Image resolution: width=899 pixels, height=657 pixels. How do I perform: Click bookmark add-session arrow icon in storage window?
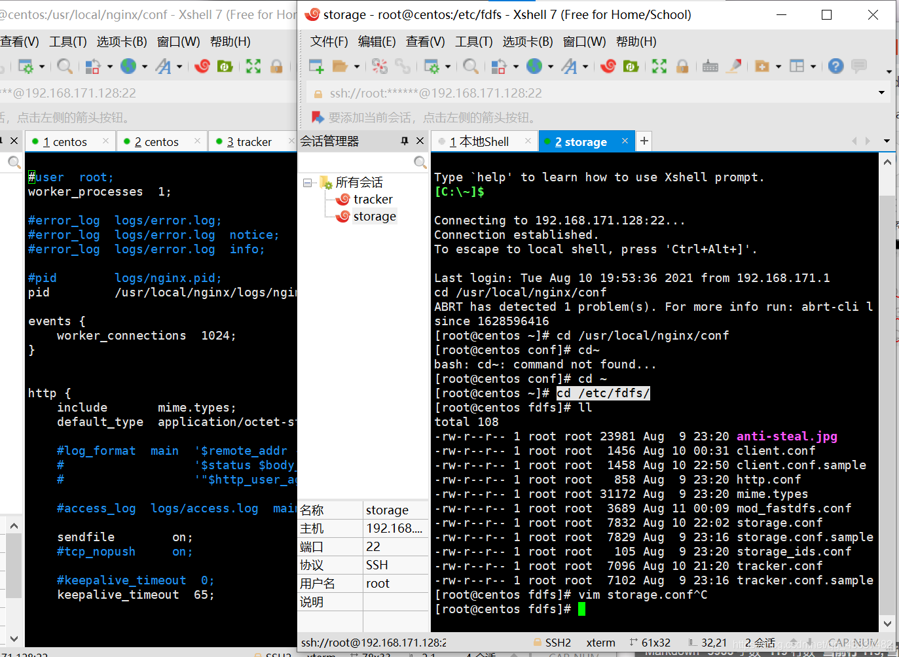(x=318, y=117)
